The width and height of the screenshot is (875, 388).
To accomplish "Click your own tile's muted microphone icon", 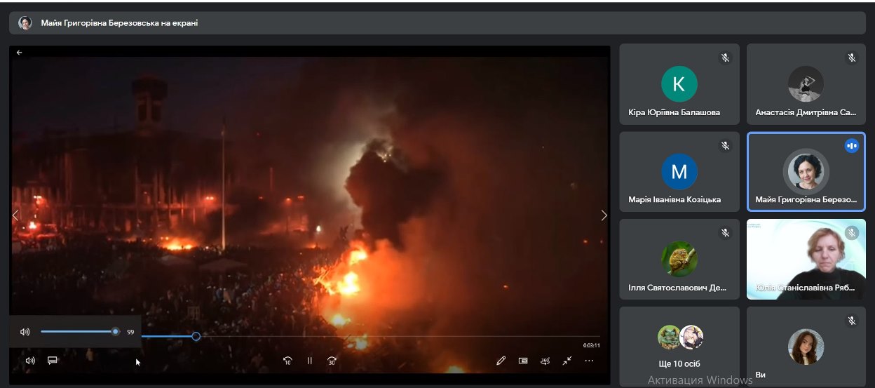I will pos(852,321).
